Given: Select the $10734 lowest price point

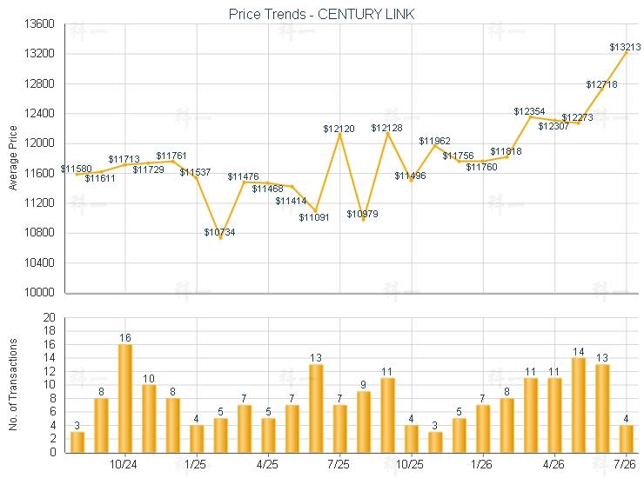Looking at the screenshot, I should coord(220,237).
